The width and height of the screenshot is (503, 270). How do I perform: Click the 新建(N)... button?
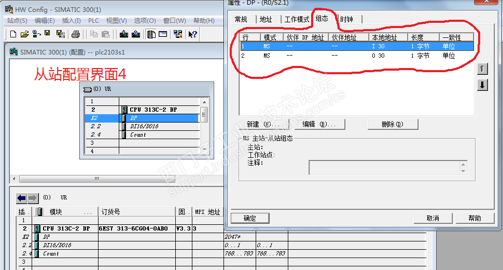pos(264,124)
